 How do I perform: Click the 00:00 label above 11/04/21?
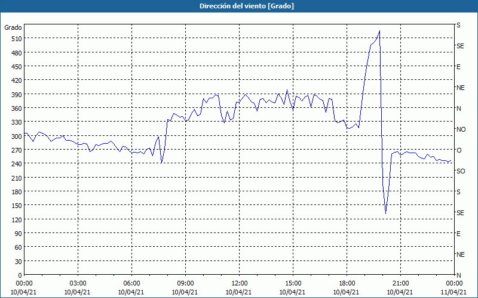click(x=454, y=284)
